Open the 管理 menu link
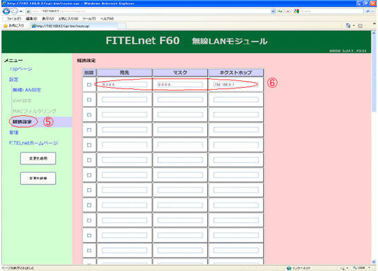 click(x=13, y=132)
